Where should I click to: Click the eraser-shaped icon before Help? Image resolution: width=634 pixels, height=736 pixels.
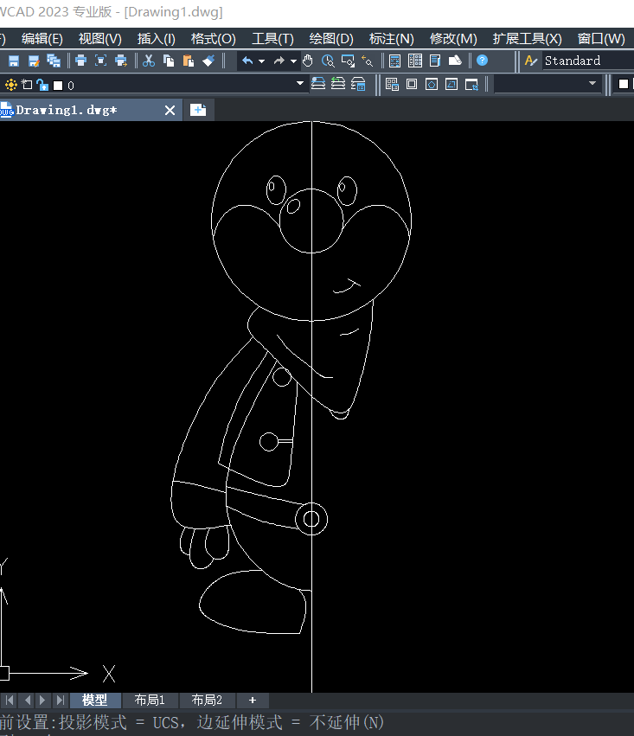(x=455, y=61)
